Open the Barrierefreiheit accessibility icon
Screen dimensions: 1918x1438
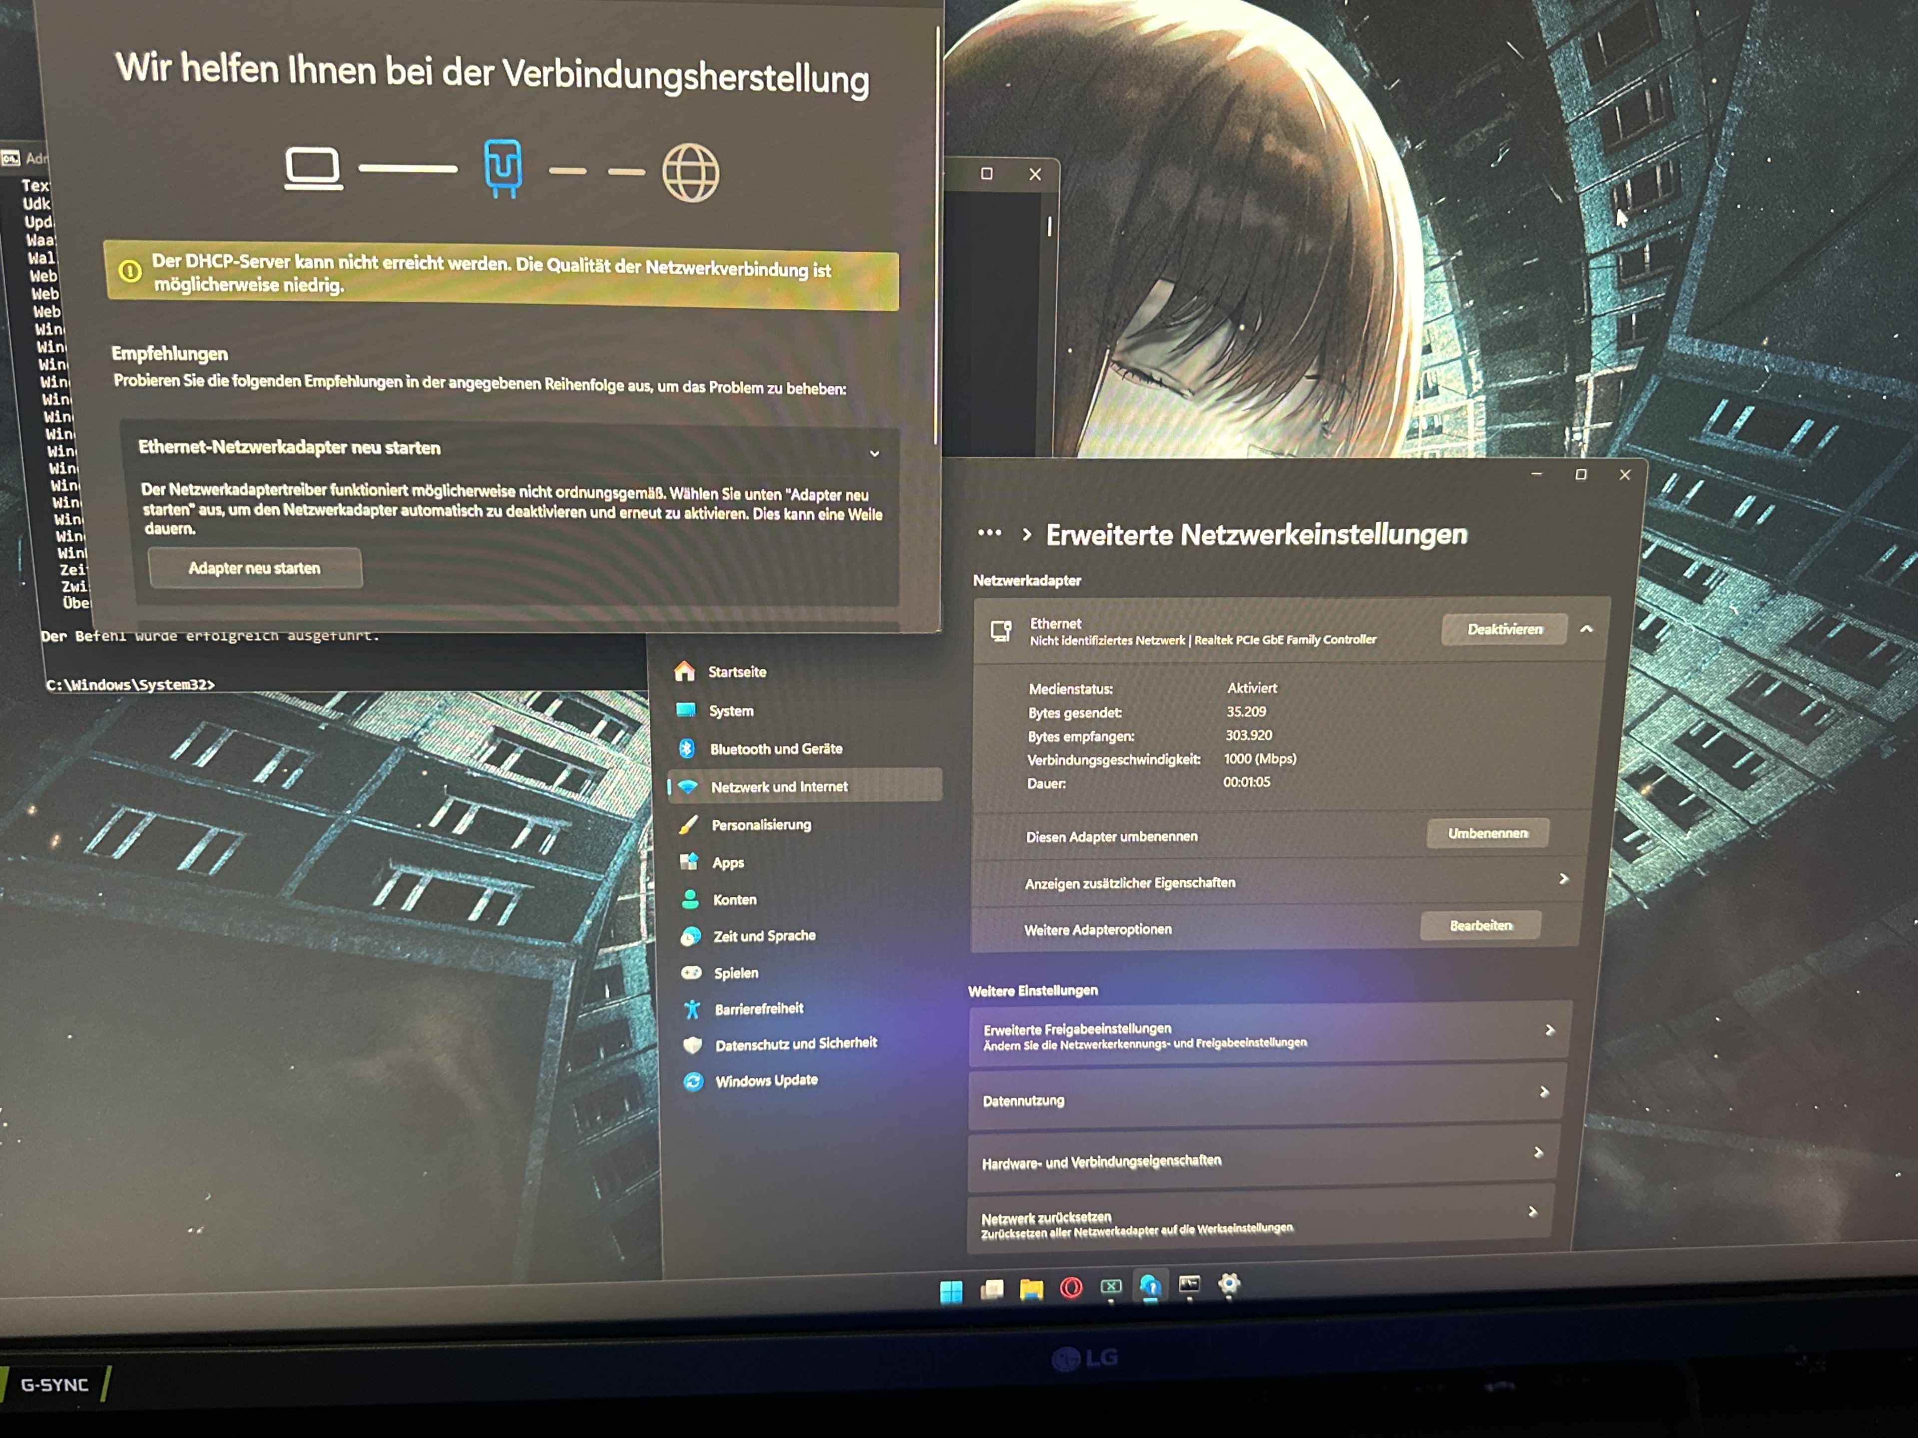[x=692, y=1008]
